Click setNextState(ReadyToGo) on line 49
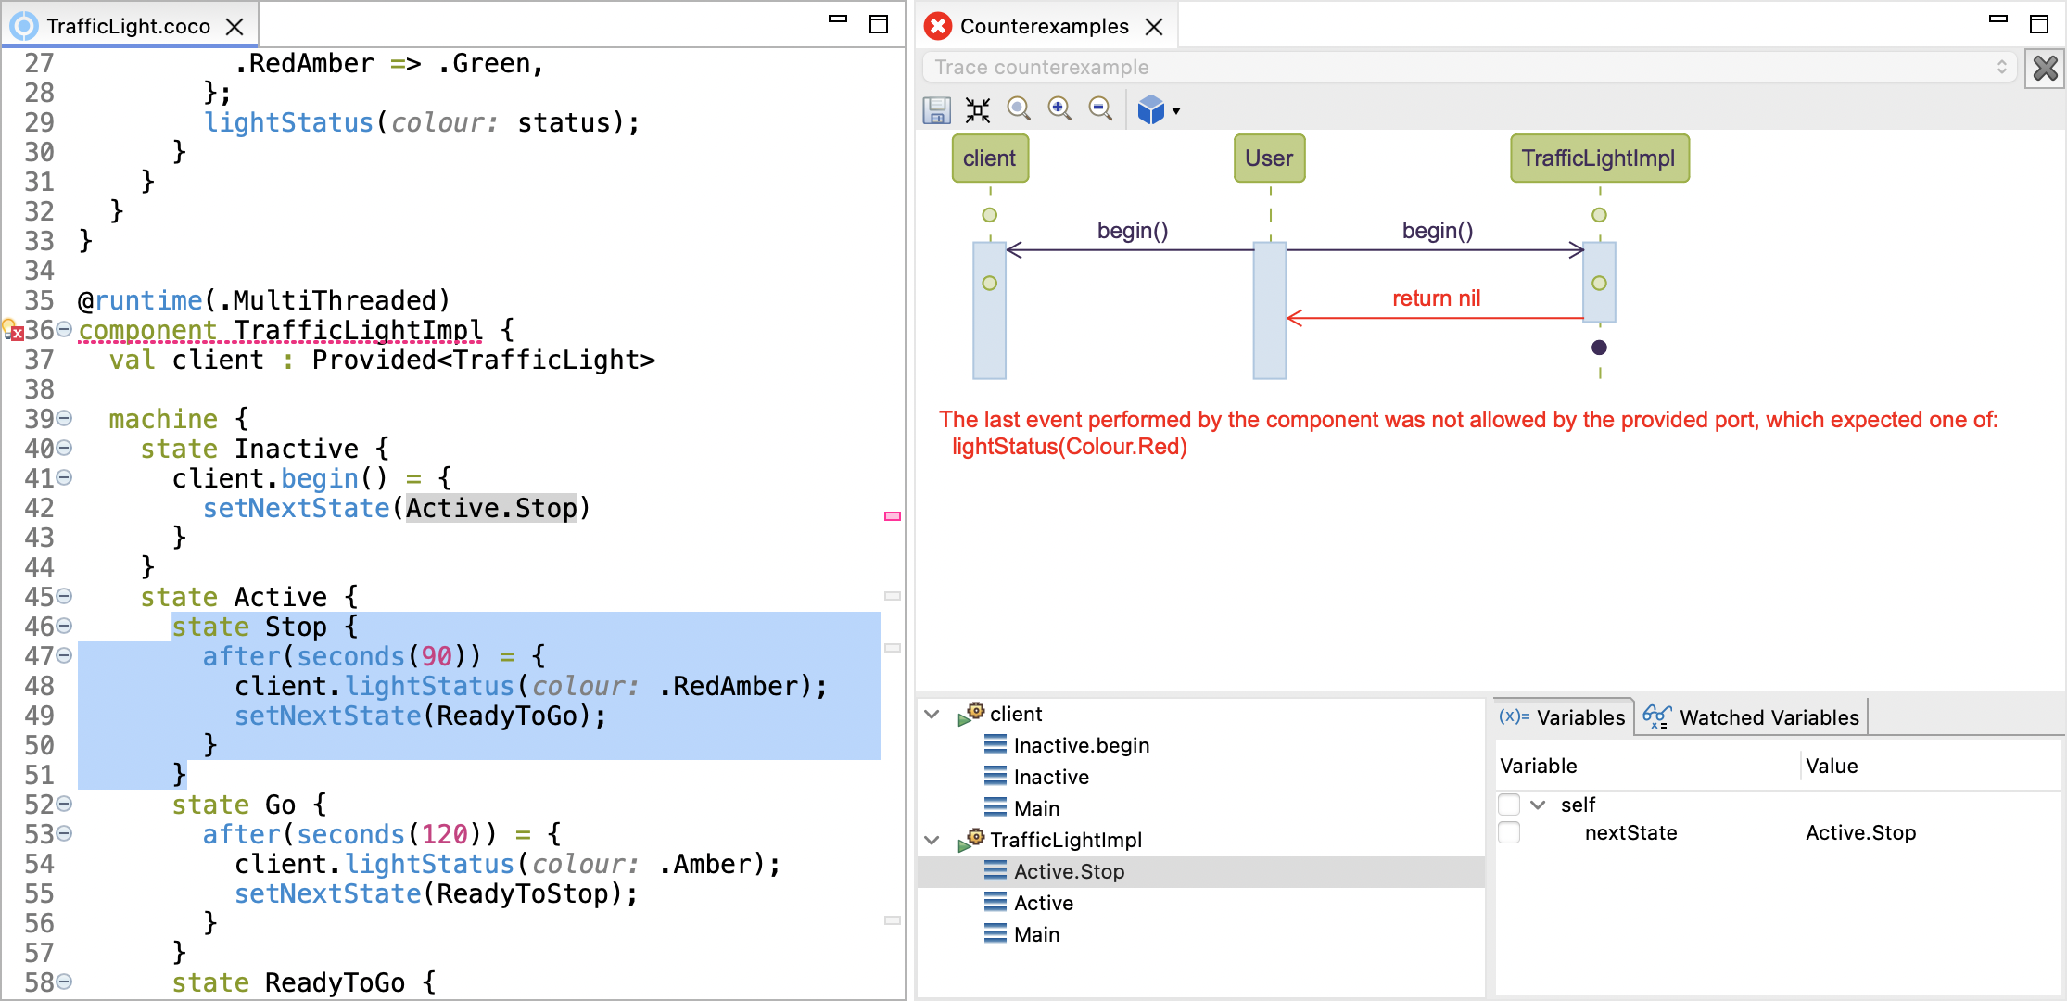2067x1001 pixels. point(420,716)
